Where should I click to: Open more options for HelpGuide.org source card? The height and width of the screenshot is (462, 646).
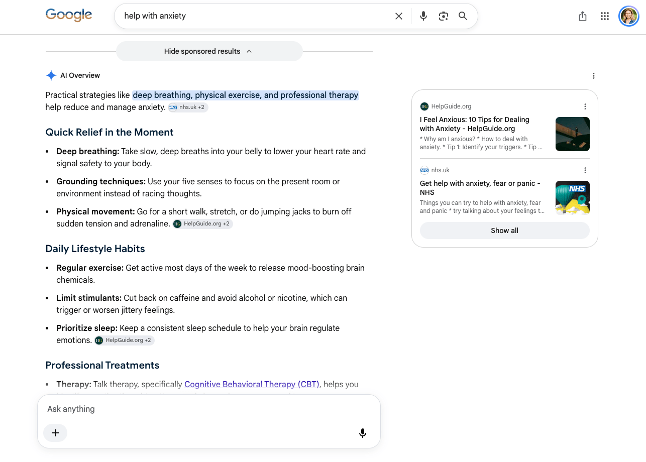585,106
